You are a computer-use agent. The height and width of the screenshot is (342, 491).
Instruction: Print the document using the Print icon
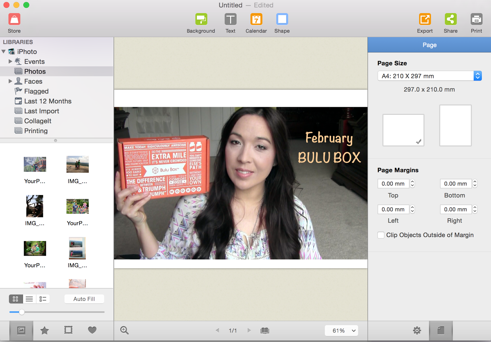click(477, 19)
